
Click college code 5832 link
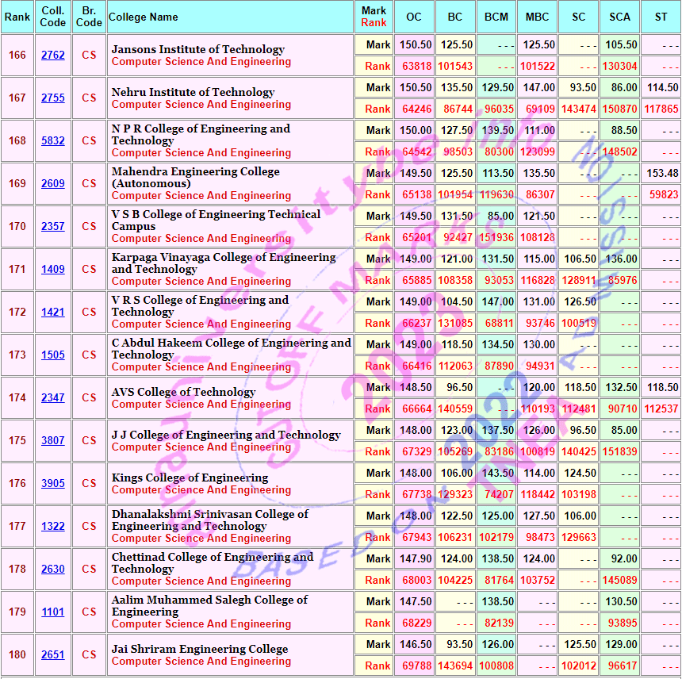click(53, 140)
